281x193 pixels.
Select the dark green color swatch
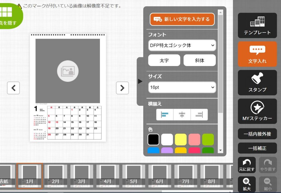point(208,150)
